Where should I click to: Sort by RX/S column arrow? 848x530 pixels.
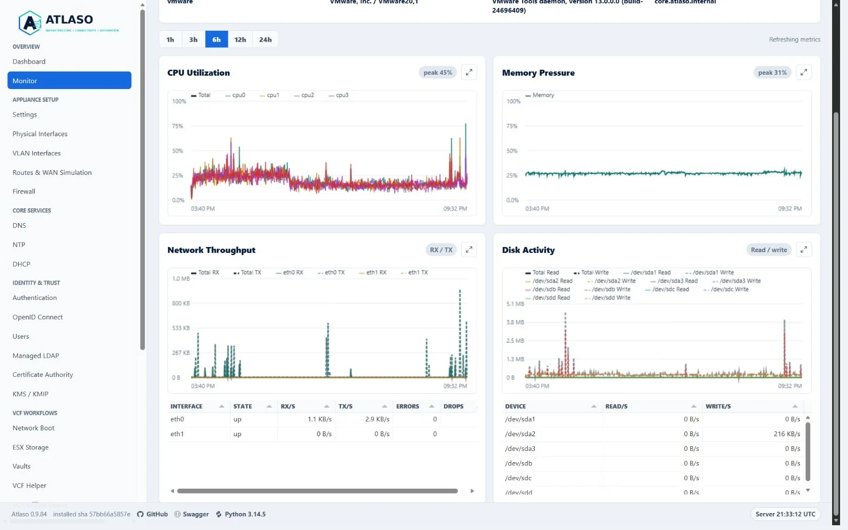[326, 407]
